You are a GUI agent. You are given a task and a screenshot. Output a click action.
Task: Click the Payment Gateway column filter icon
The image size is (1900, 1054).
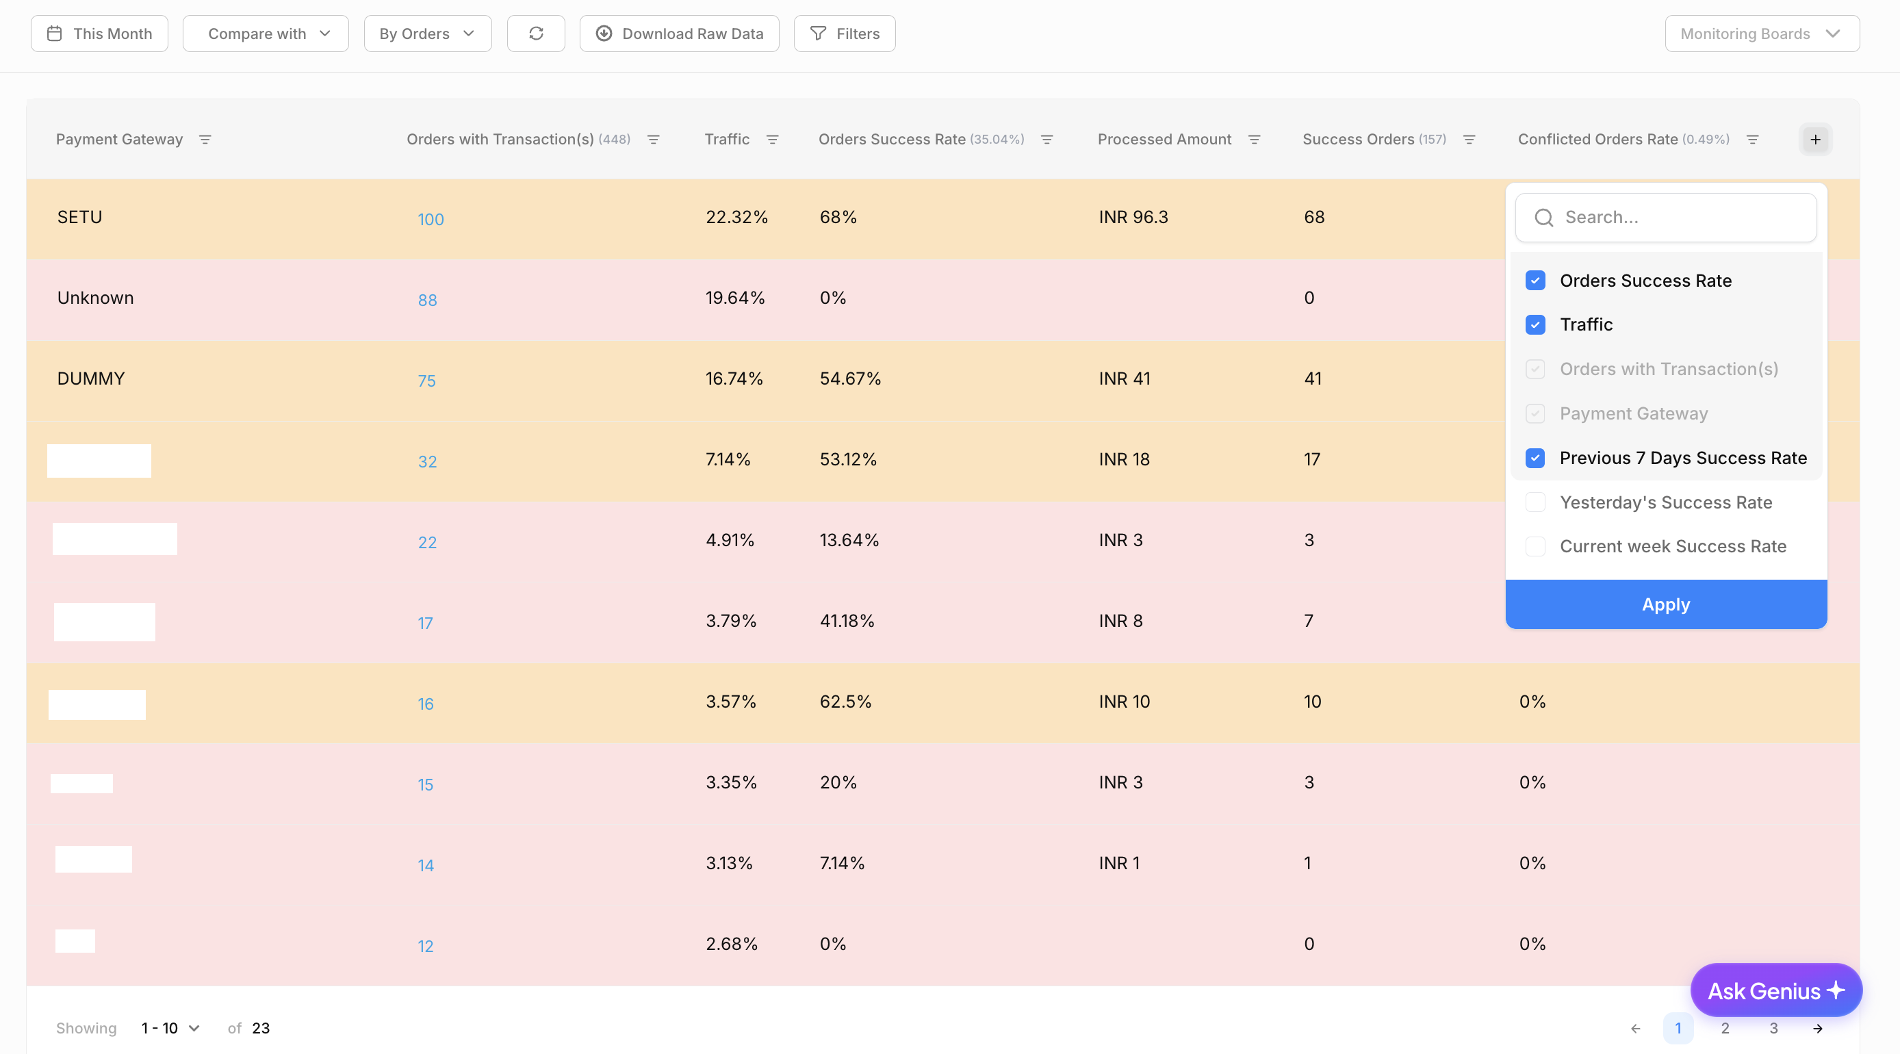(x=205, y=140)
